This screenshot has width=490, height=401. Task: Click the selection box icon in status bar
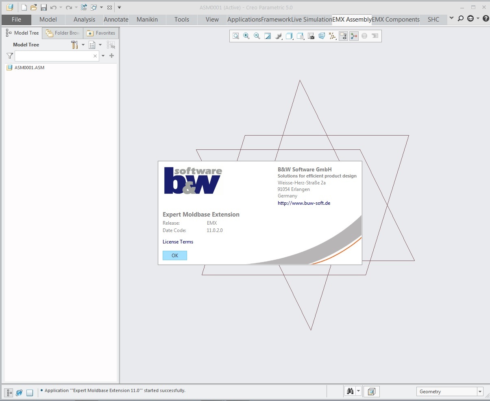pyautogui.click(x=371, y=392)
